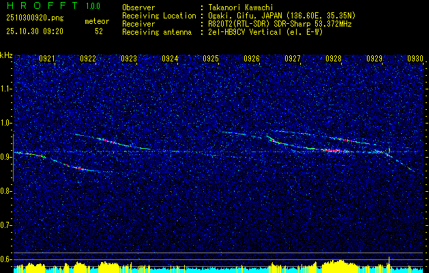Click the Receiving Location label
This screenshot has width=429, height=273.
pos(159,16)
